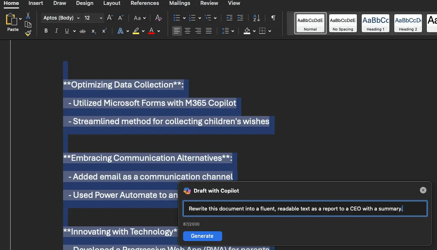Toggle the Show Paragraph Marks icon
Screen dimensions: 437x250
[273, 18]
